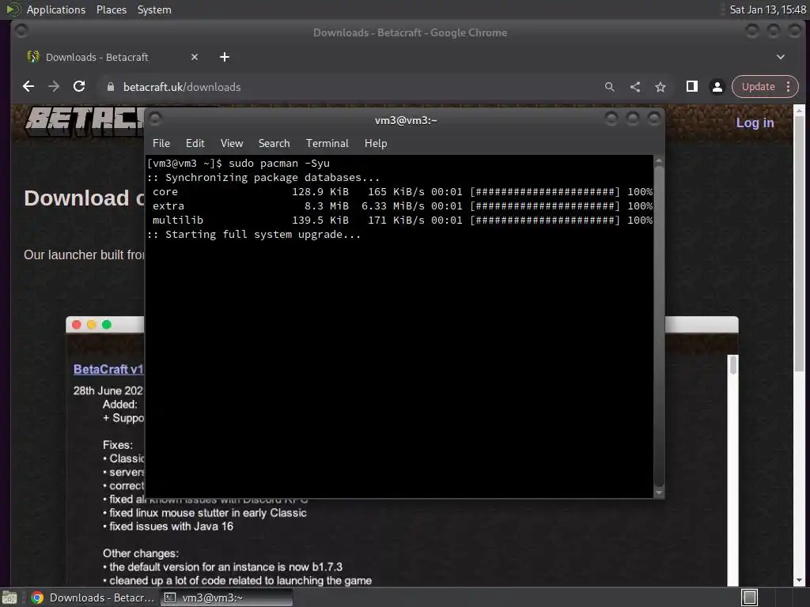Image resolution: width=810 pixels, height=607 pixels.
Task: Click ':: Starting full system upgrade...' line
Action: click(254, 234)
